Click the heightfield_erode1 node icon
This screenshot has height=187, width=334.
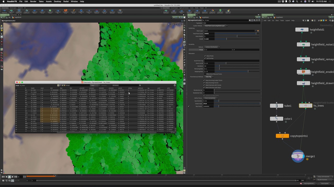click(303, 72)
